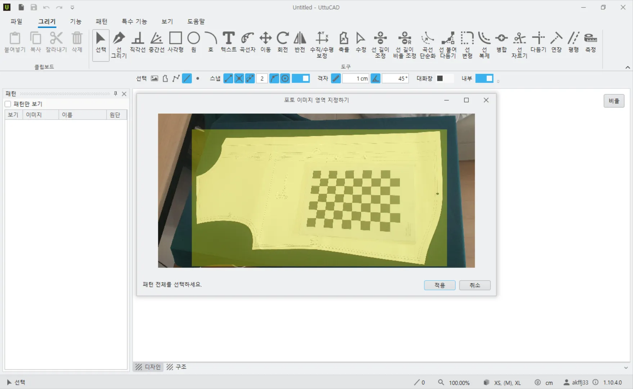
Task: Switch to the 패턴 ribbon tab
Action: point(102,22)
